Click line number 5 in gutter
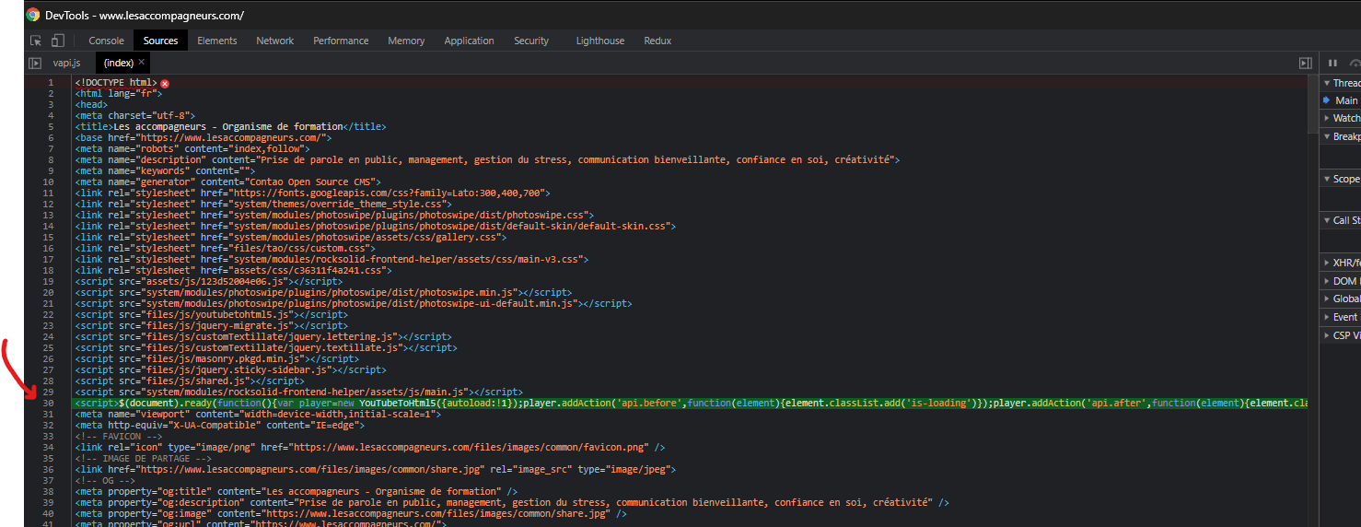1361x527 pixels. [50, 127]
